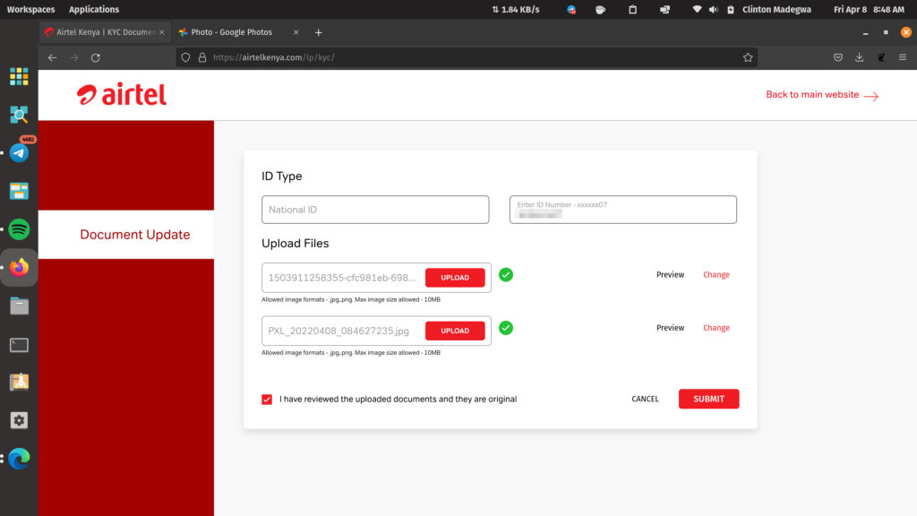Open Telegram from the dock
Image resolution: width=917 pixels, height=516 pixels.
click(x=19, y=153)
